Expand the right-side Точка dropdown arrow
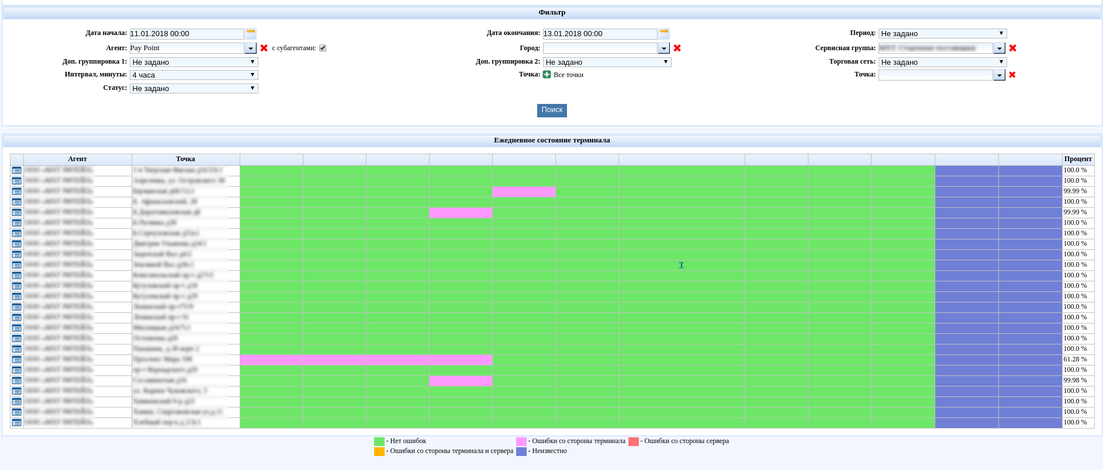Viewport: 1103px width, 470px height. pos(1000,75)
